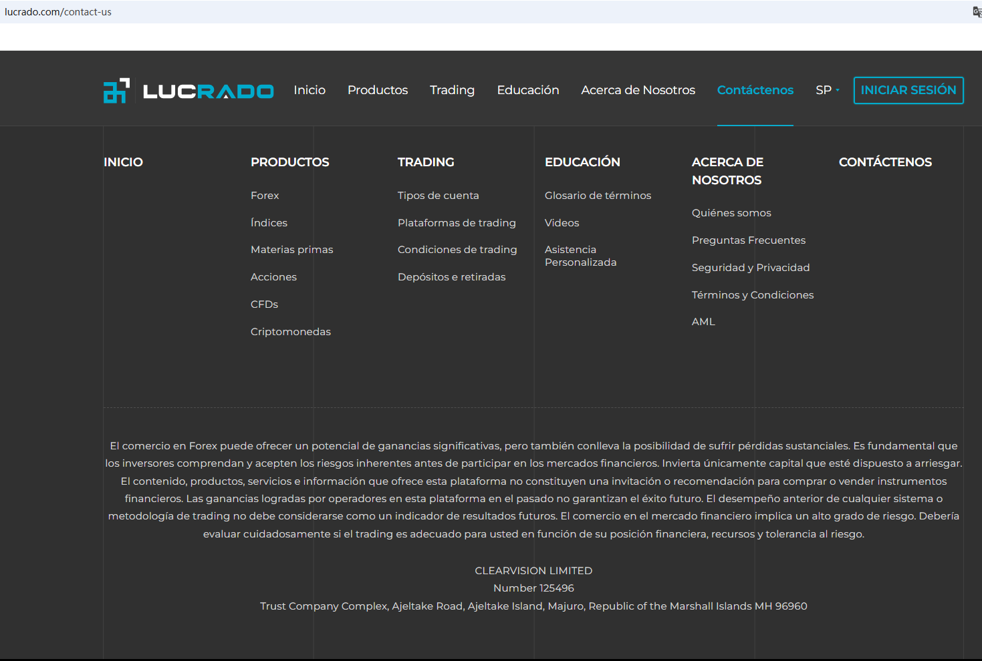Open the Forex footer link
The image size is (982, 661).
265,196
